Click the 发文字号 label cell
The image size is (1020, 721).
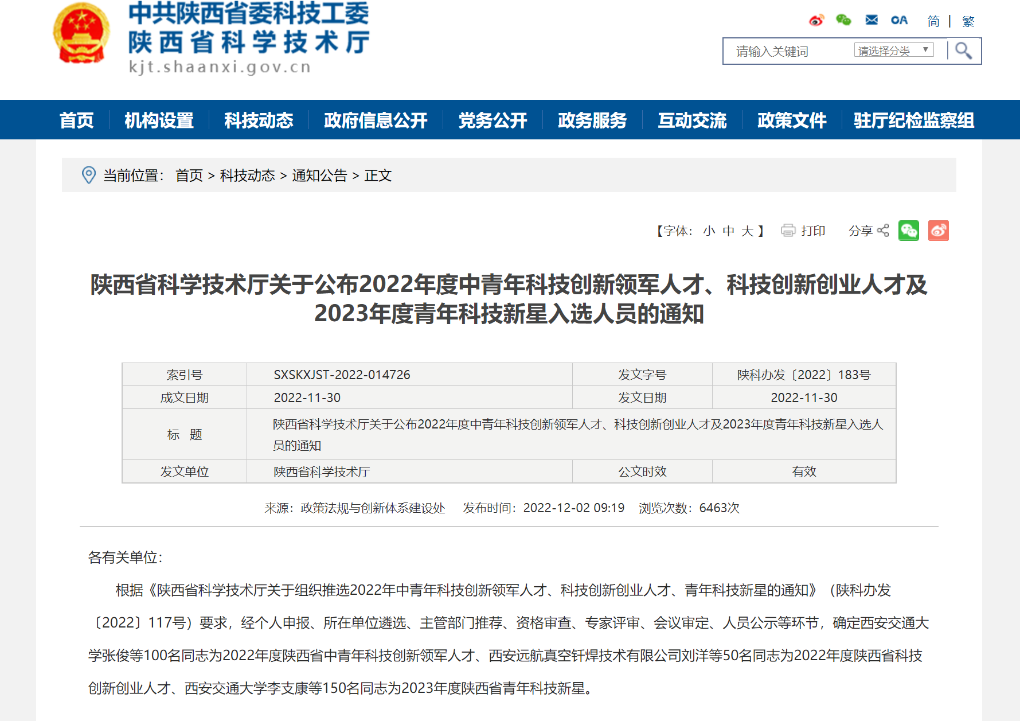642,375
